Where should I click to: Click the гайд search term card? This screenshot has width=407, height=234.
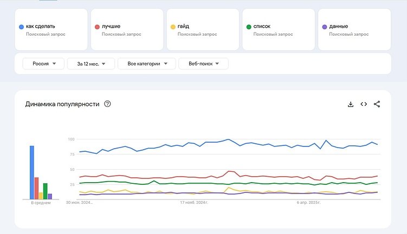click(x=202, y=30)
